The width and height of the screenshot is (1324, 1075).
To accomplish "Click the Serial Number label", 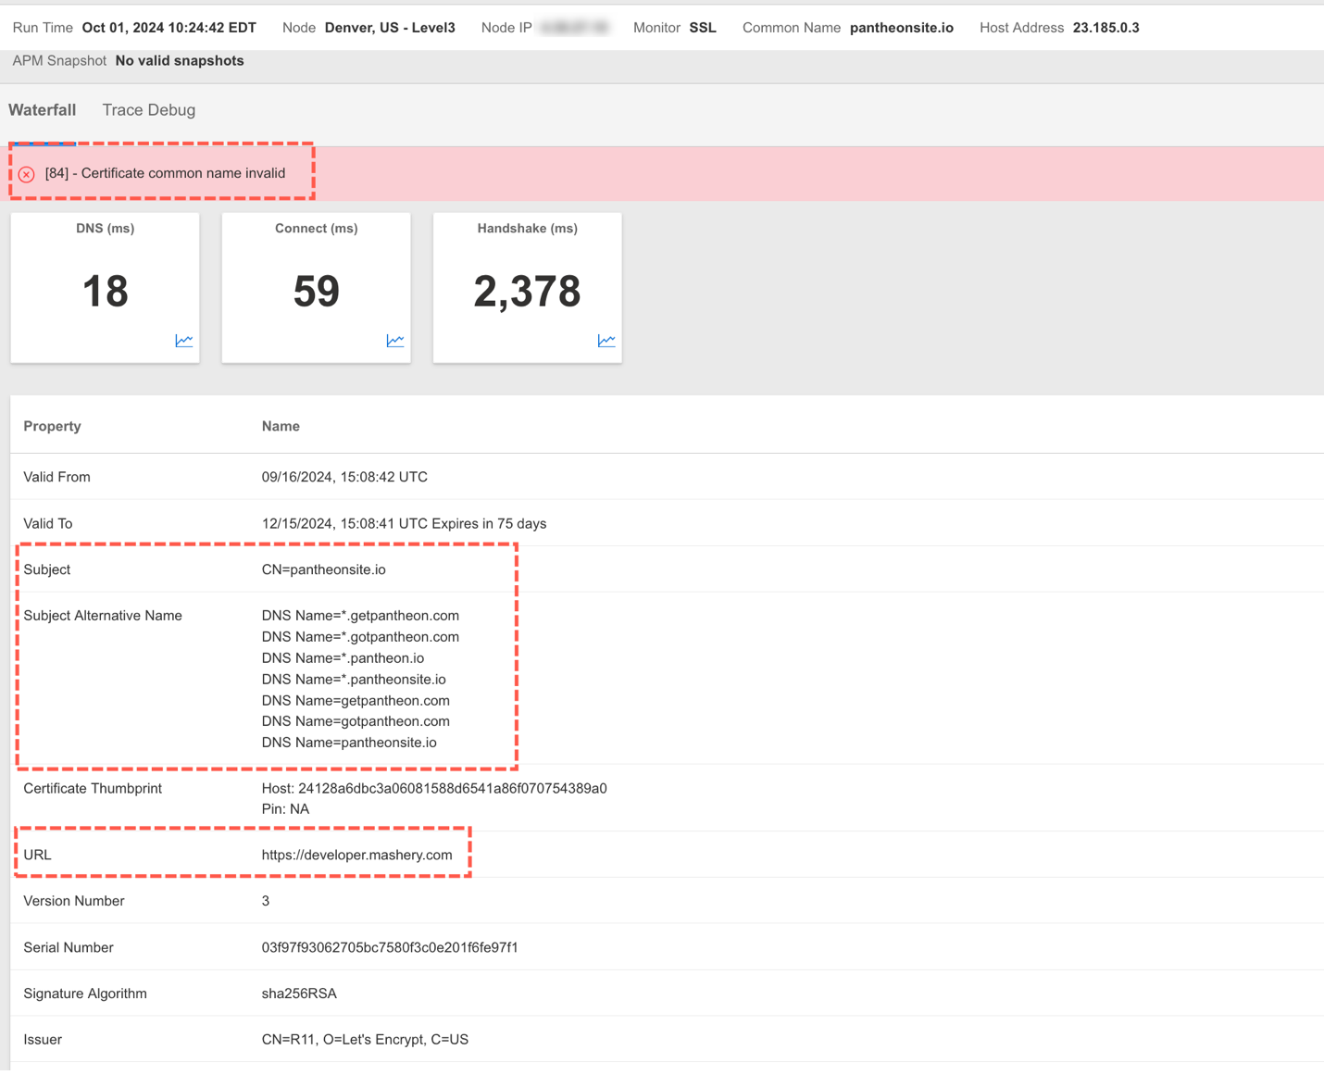I will 69,947.
